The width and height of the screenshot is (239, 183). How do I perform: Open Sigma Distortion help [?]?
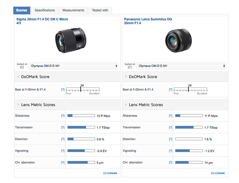[x=63, y=139]
